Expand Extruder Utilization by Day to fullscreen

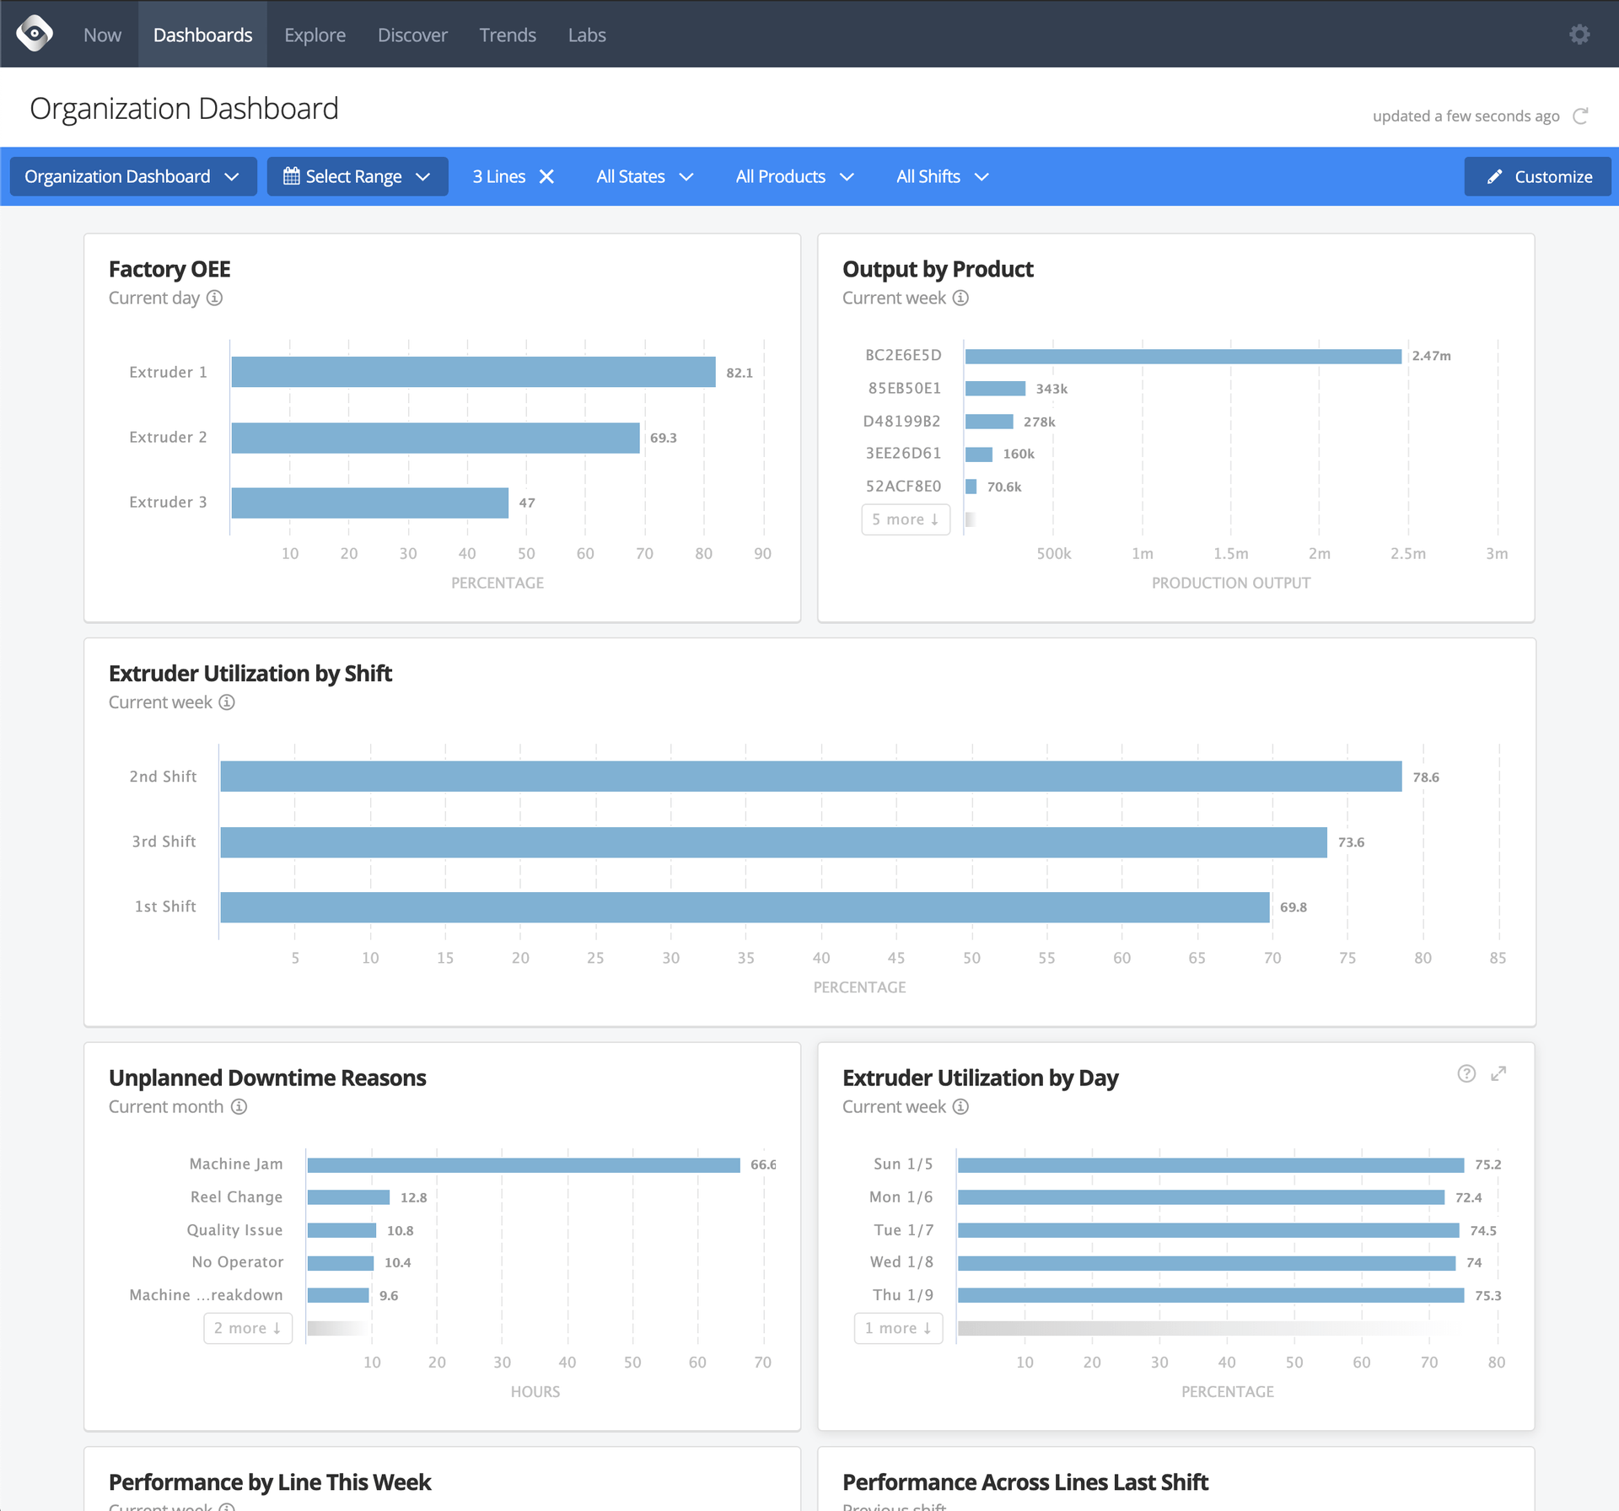click(1499, 1073)
